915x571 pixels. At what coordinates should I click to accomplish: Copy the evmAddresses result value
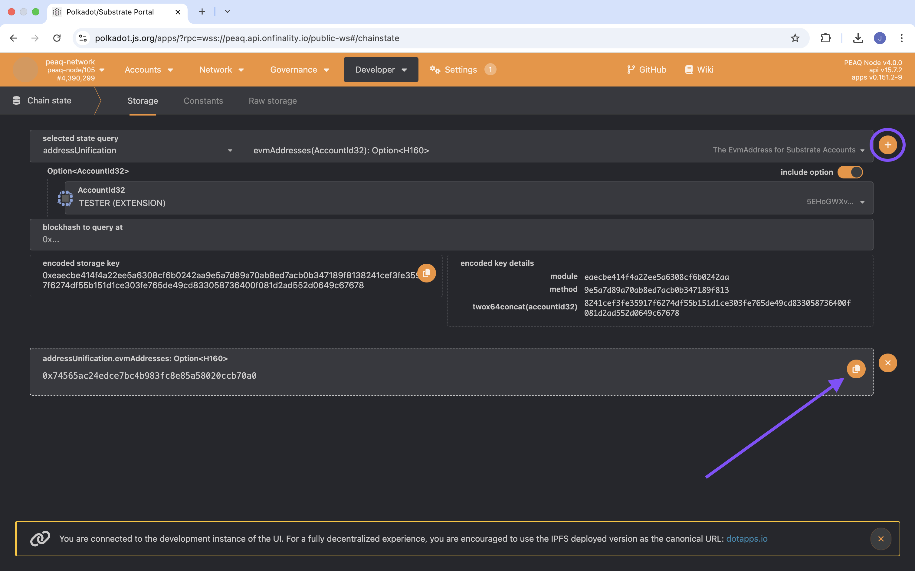tap(856, 369)
